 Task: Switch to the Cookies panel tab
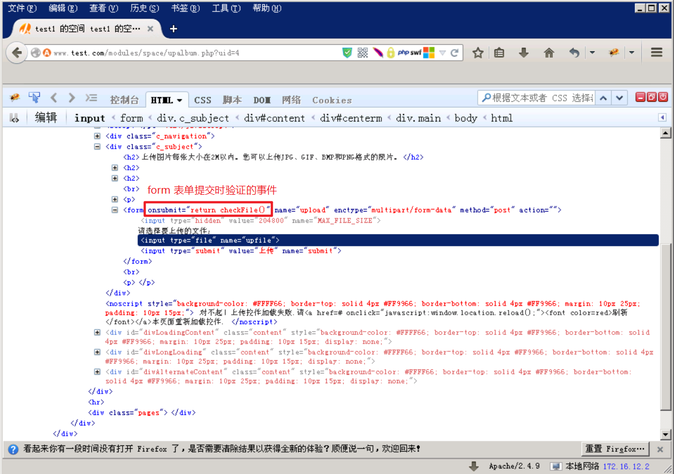tap(331, 100)
